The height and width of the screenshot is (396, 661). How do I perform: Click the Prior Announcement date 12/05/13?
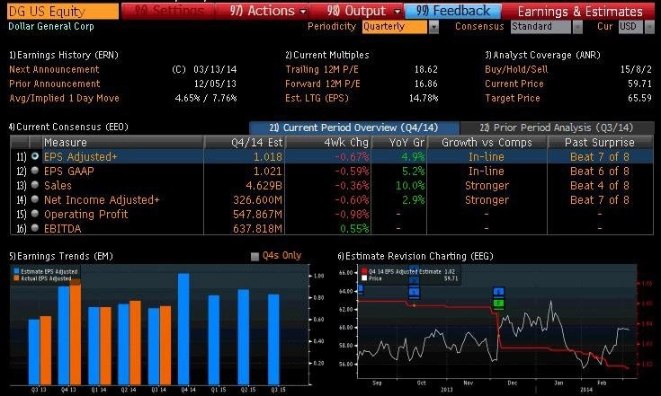coord(215,84)
